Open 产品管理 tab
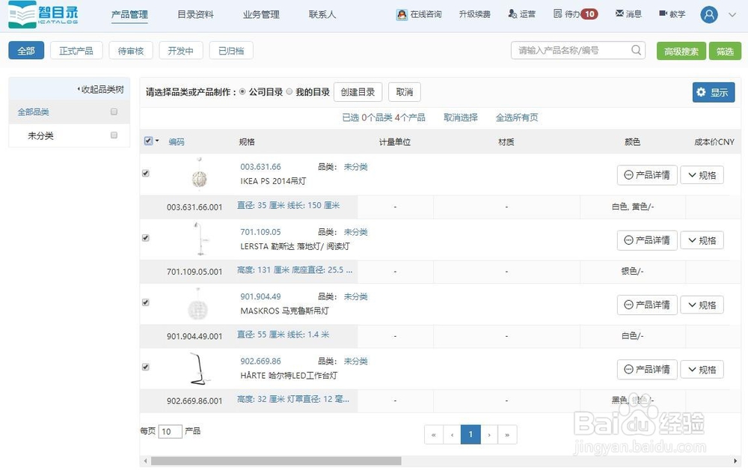 click(129, 15)
